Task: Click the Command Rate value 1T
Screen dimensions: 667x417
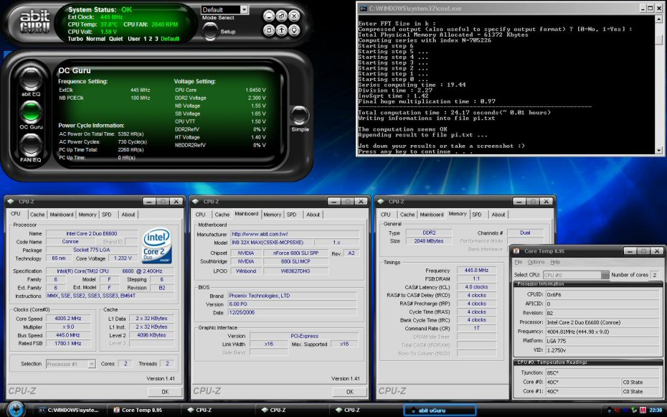Action: point(476,329)
